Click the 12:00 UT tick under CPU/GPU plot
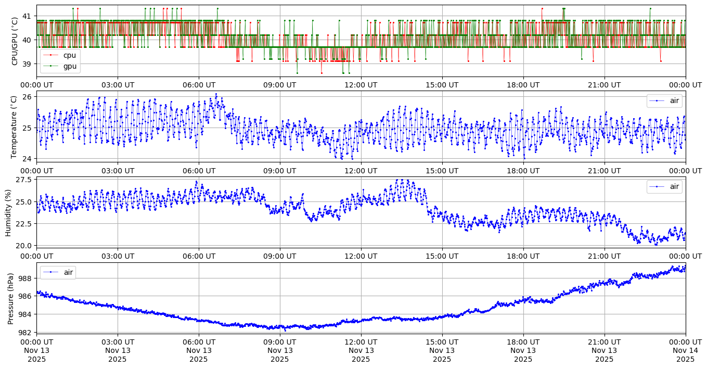This screenshot has width=707, height=368. click(x=361, y=85)
